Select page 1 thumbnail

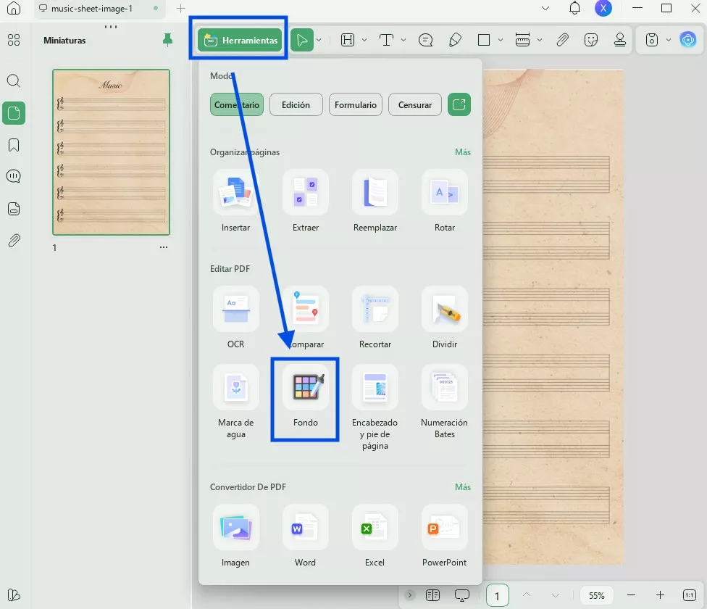pyautogui.click(x=111, y=152)
